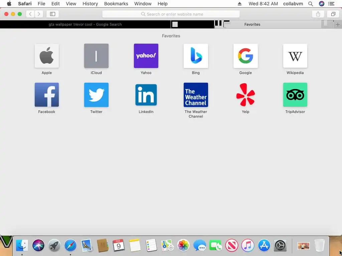
Task: Open the View menu
Action: pos(71,4)
